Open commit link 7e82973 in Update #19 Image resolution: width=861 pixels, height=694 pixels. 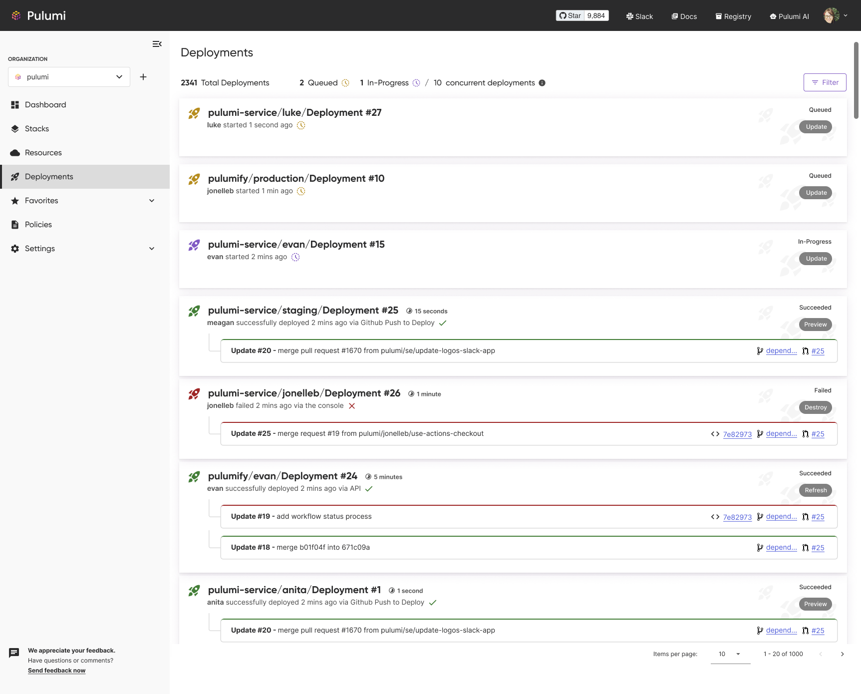pos(737,517)
